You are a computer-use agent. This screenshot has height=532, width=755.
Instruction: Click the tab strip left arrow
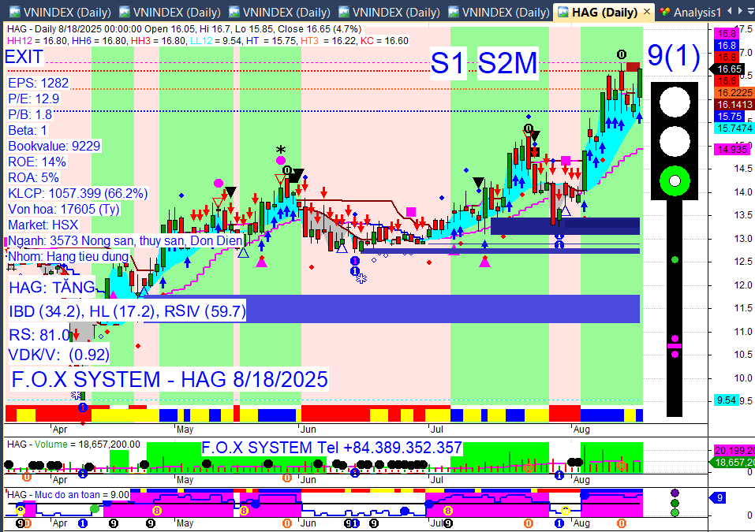click(x=730, y=11)
